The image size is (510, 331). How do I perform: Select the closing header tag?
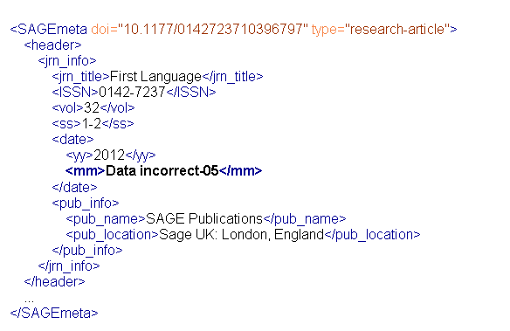[54, 281]
